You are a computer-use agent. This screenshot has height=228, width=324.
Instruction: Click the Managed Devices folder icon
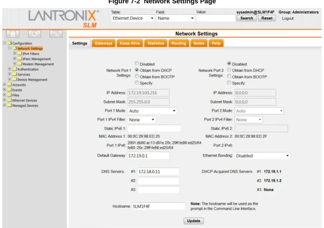pos(9,105)
